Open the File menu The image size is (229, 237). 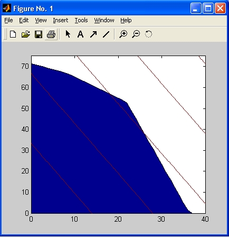(8, 20)
